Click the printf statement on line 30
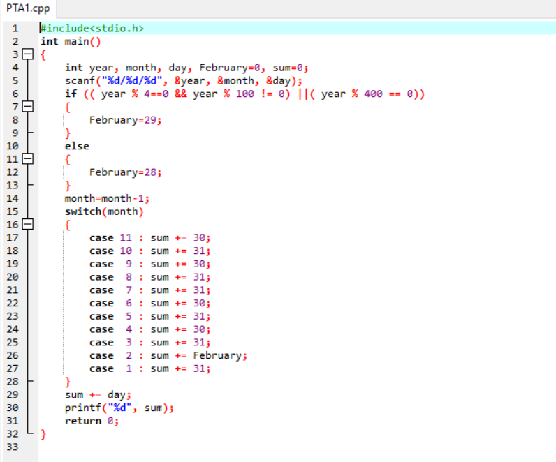 [119, 408]
